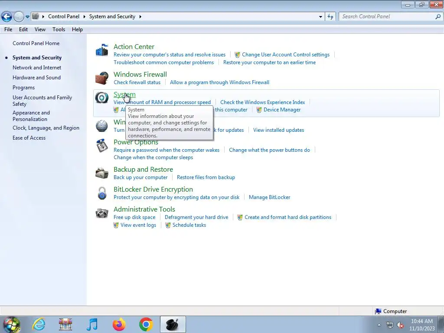Expand arrow after System and Security breadcrumb

[140, 16]
